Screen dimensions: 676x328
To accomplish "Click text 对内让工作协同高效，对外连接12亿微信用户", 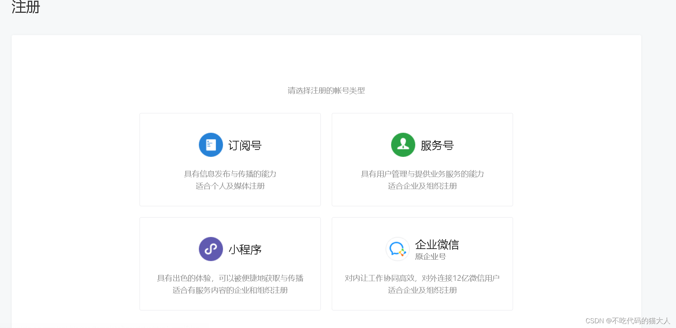I will click(x=422, y=278).
